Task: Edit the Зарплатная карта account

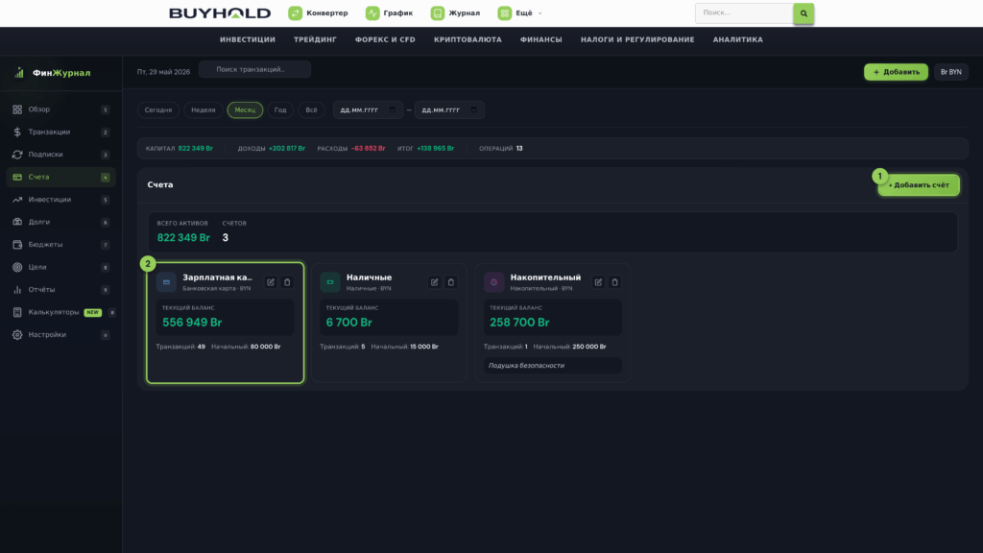Action: [x=271, y=282]
